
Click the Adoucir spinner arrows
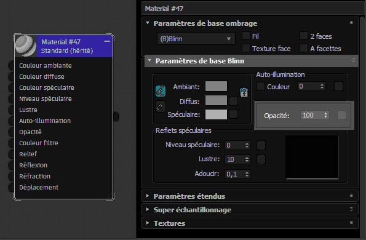(x=247, y=174)
